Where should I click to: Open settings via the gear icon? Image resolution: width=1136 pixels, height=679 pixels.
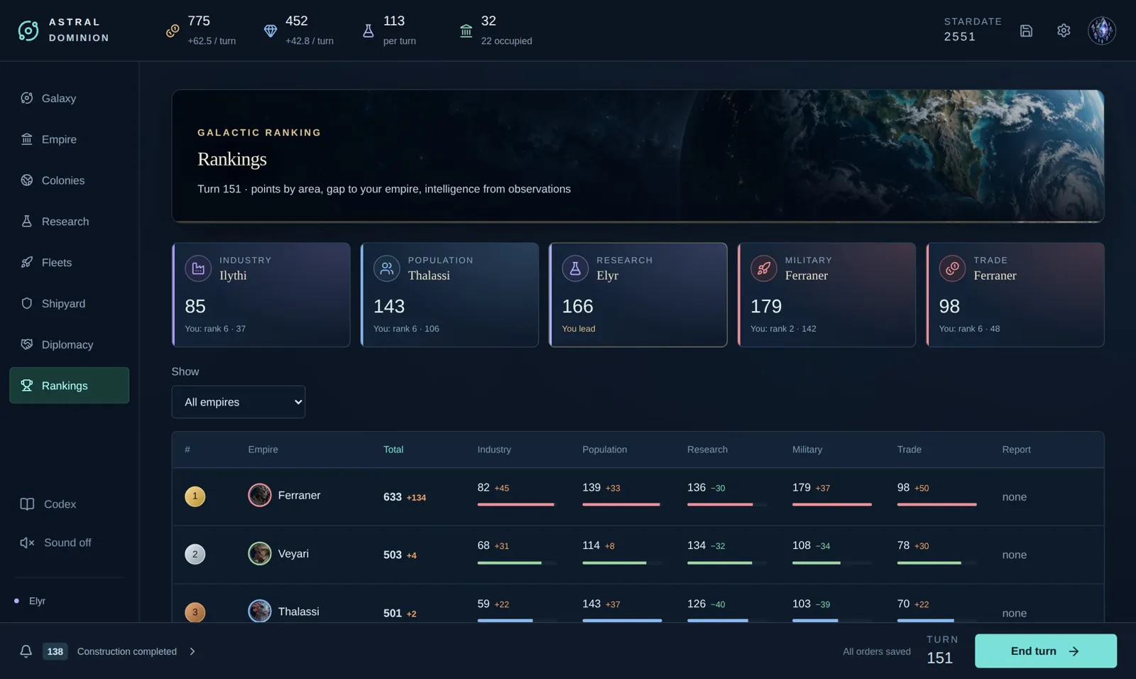pos(1064,31)
